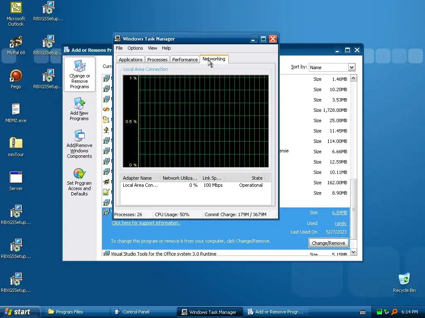This screenshot has width=425, height=318.
Task: Switch to the Applications tab
Action: click(130, 60)
